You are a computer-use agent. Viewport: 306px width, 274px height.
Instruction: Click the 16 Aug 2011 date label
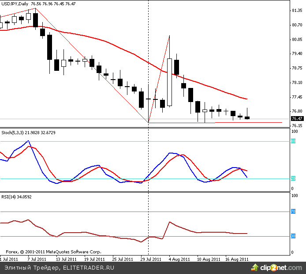[236, 259]
